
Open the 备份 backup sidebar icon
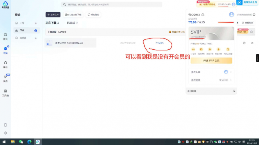(5, 64)
